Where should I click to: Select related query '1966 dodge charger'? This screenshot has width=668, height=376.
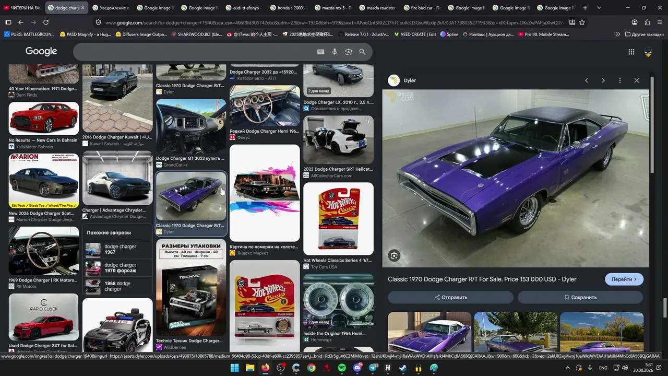tap(117, 286)
